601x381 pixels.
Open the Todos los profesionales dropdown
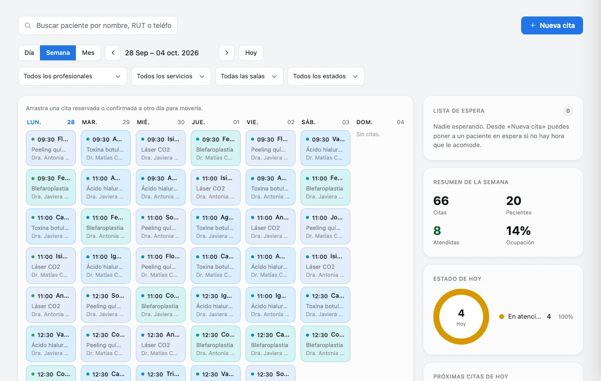point(72,76)
